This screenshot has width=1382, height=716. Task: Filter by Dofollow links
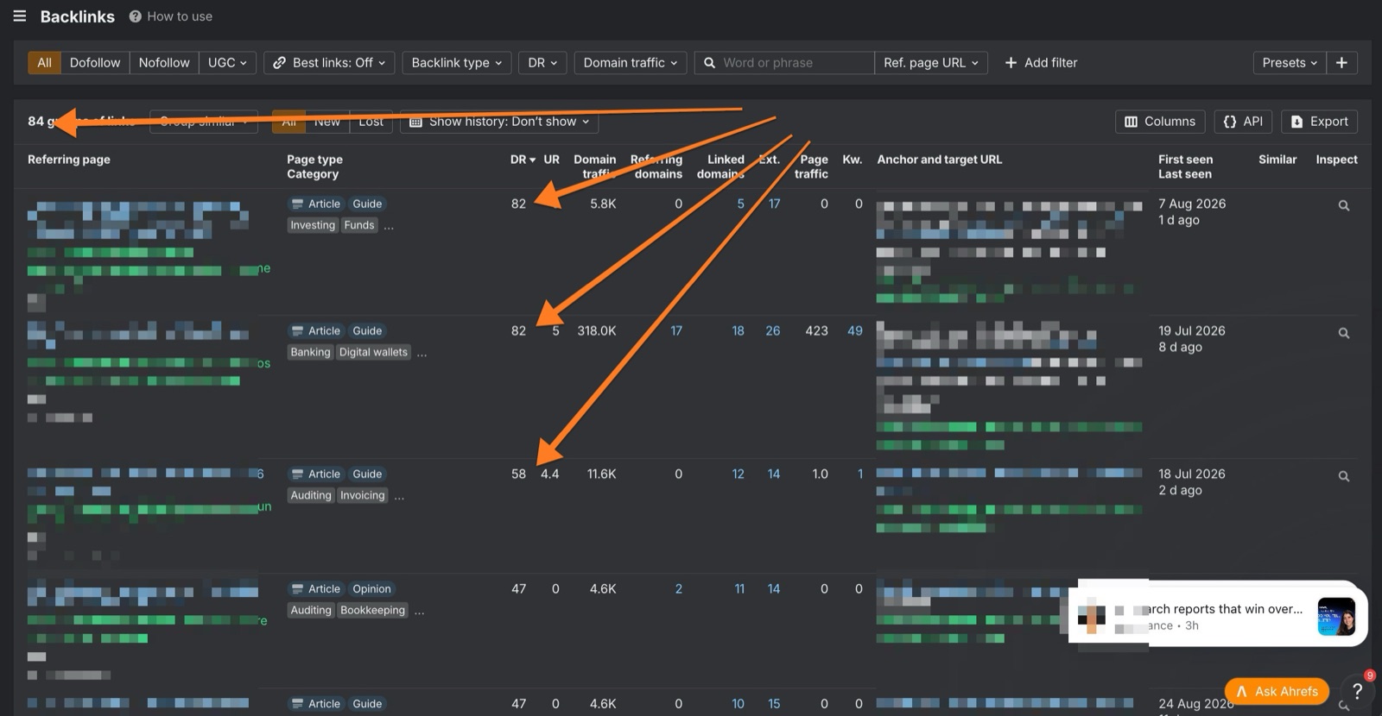coord(95,63)
